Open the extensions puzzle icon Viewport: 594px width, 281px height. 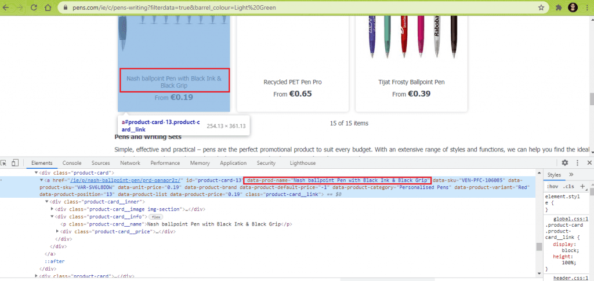(559, 8)
